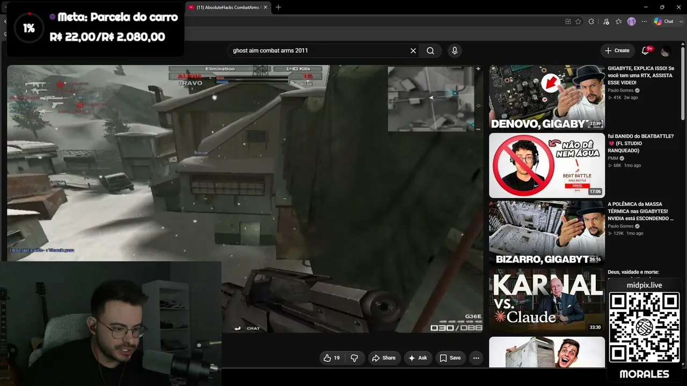This screenshot has width=687, height=386.
Task: Open the browser media control icon
Action: coord(606,21)
